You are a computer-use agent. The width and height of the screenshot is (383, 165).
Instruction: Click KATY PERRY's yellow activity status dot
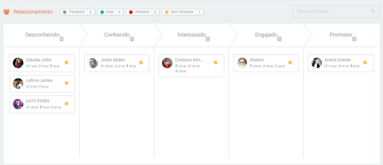67,104
